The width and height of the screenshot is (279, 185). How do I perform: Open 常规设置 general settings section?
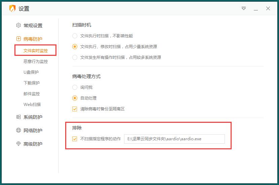[x=33, y=26]
